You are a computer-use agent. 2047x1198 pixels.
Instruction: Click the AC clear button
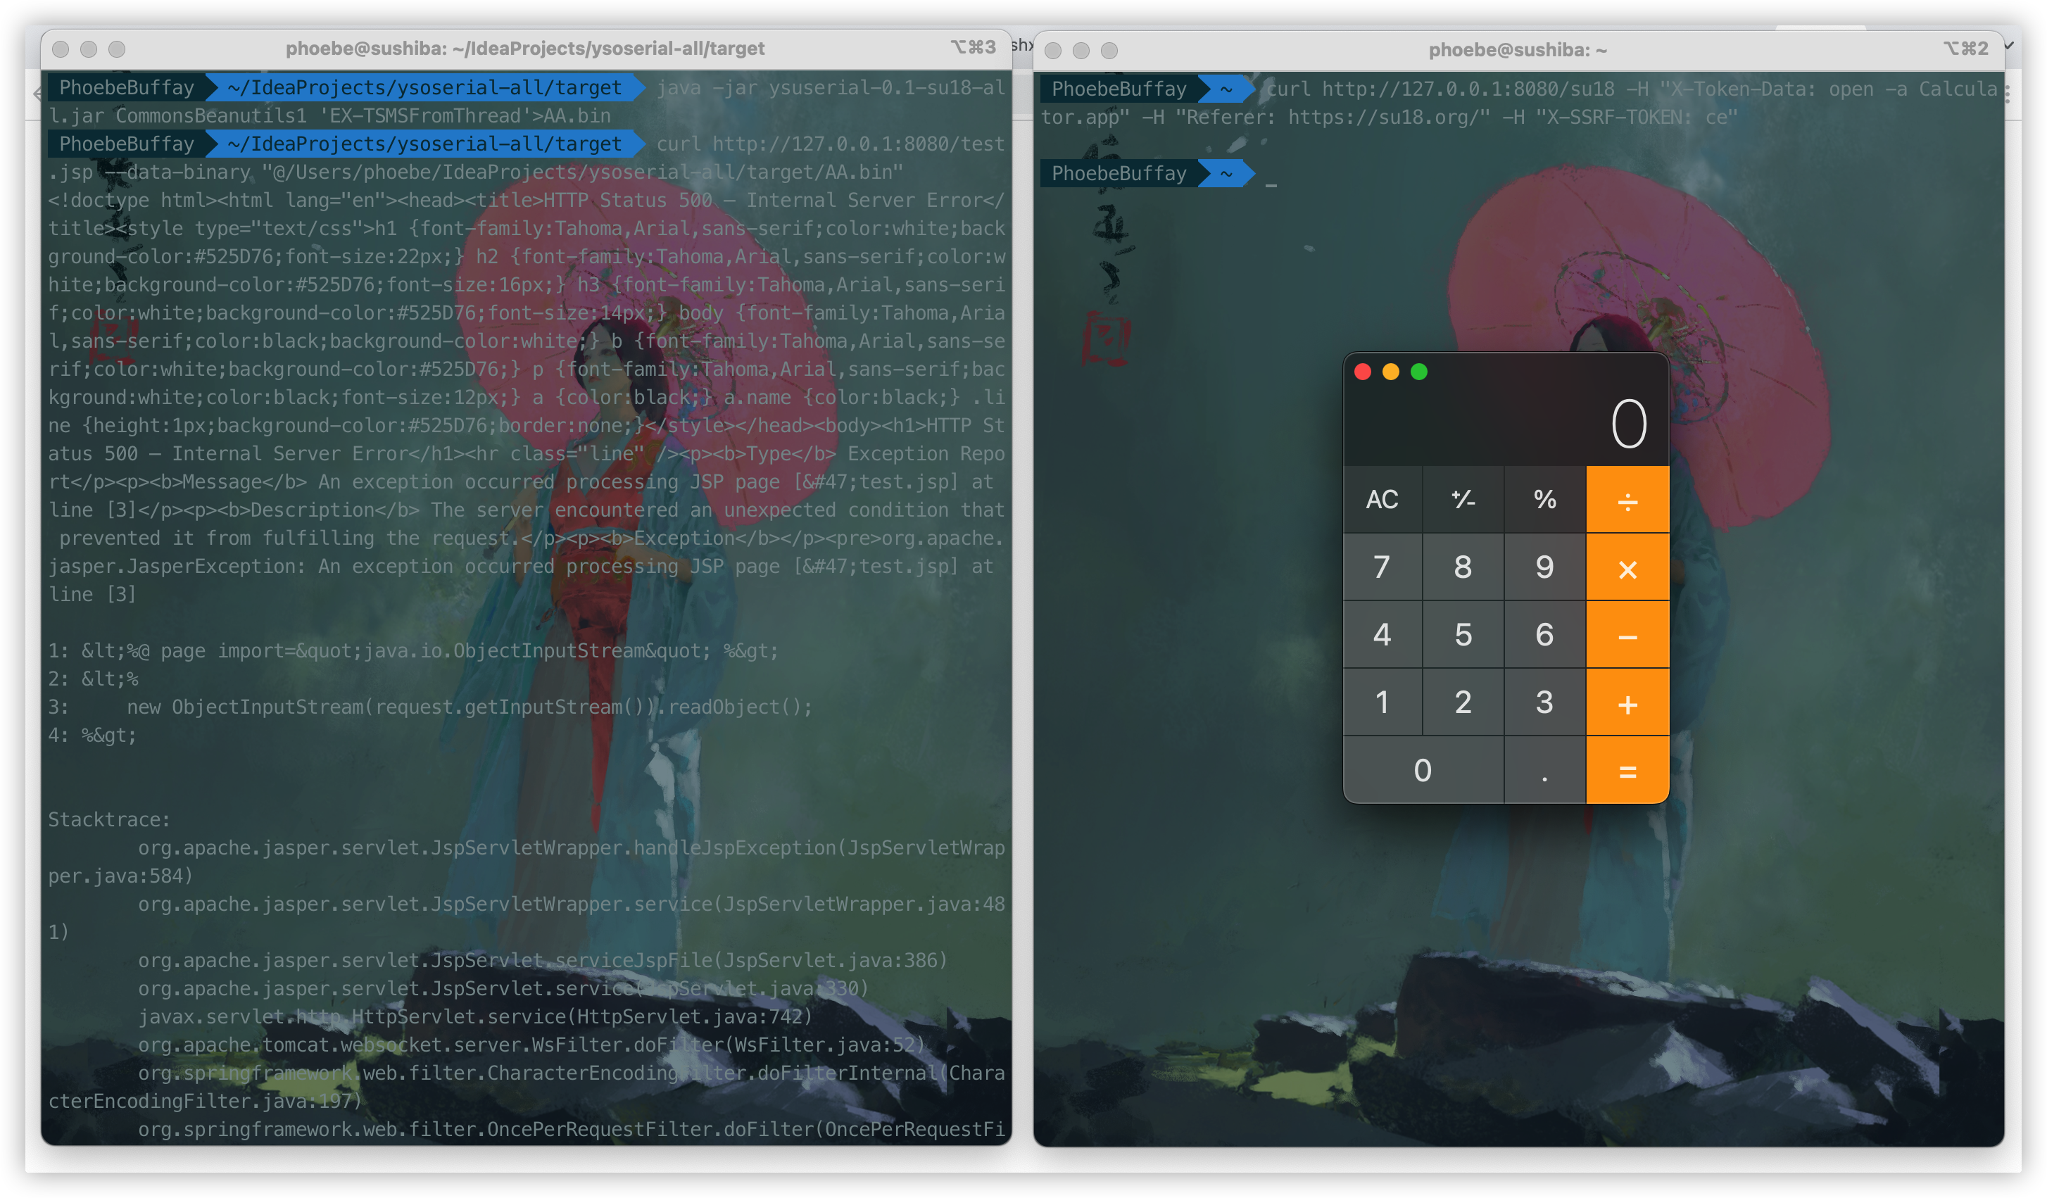[x=1382, y=500]
